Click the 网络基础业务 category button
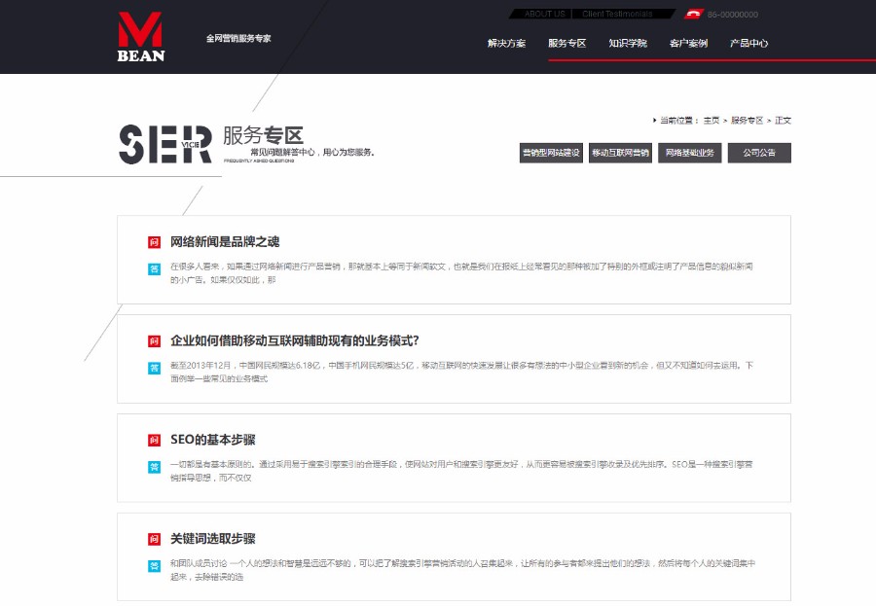 [689, 153]
